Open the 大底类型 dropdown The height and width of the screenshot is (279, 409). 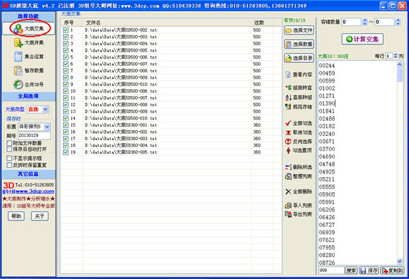pyautogui.click(x=46, y=109)
